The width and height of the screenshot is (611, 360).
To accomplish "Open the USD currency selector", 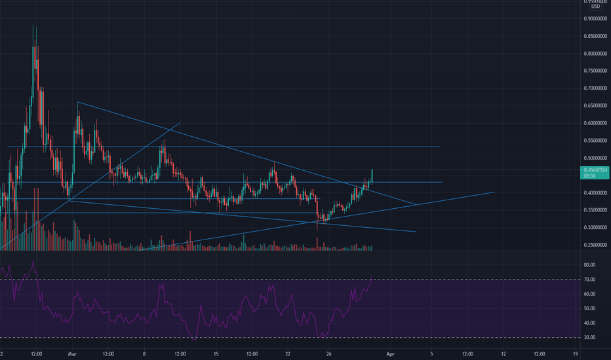I will click(x=595, y=7).
